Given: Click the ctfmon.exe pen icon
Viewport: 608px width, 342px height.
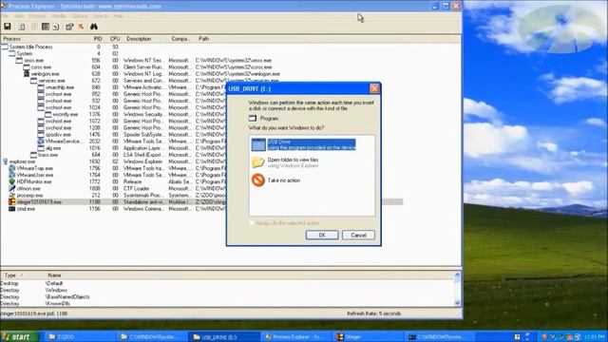Looking at the screenshot, I should coord(12,188).
